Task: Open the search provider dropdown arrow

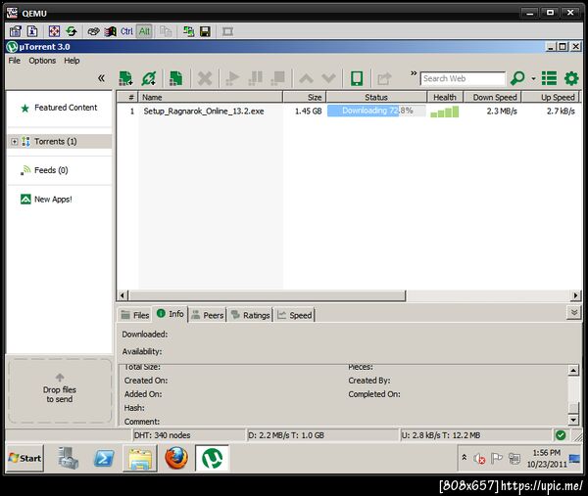Action: [533, 78]
